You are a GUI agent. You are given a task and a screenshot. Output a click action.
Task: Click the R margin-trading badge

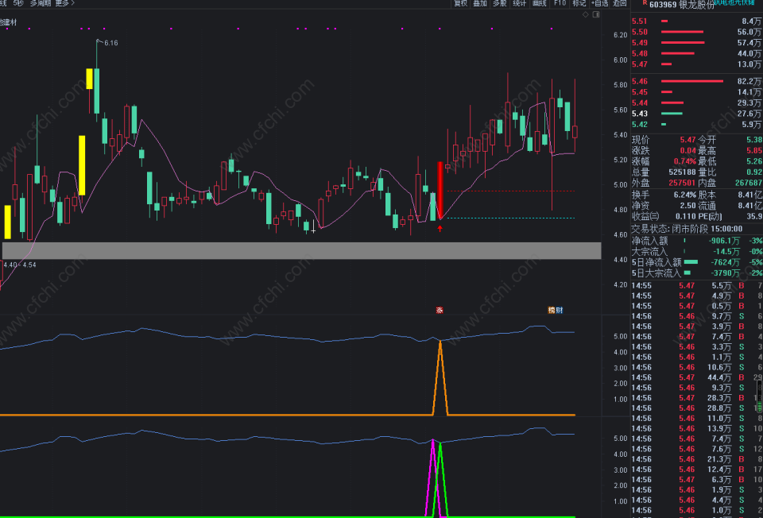[645, 3]
